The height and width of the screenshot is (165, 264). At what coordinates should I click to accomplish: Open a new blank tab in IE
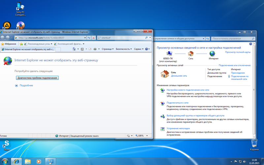click(x=58, y=49)
